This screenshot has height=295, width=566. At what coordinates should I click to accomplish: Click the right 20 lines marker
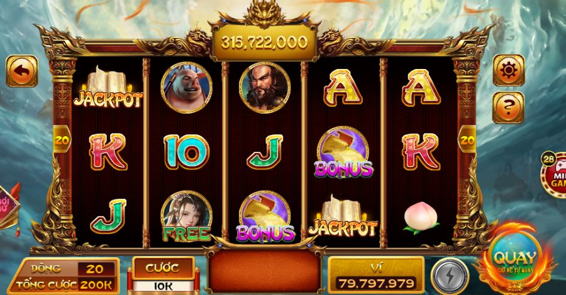pos(467,140)
